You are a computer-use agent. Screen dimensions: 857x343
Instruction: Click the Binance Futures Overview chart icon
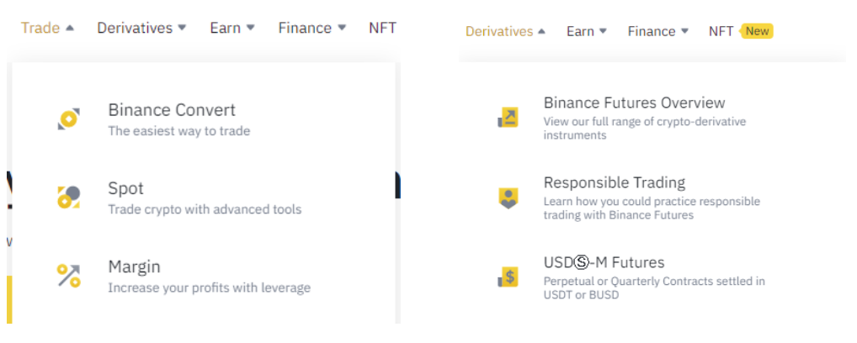(x=508, y=118)
